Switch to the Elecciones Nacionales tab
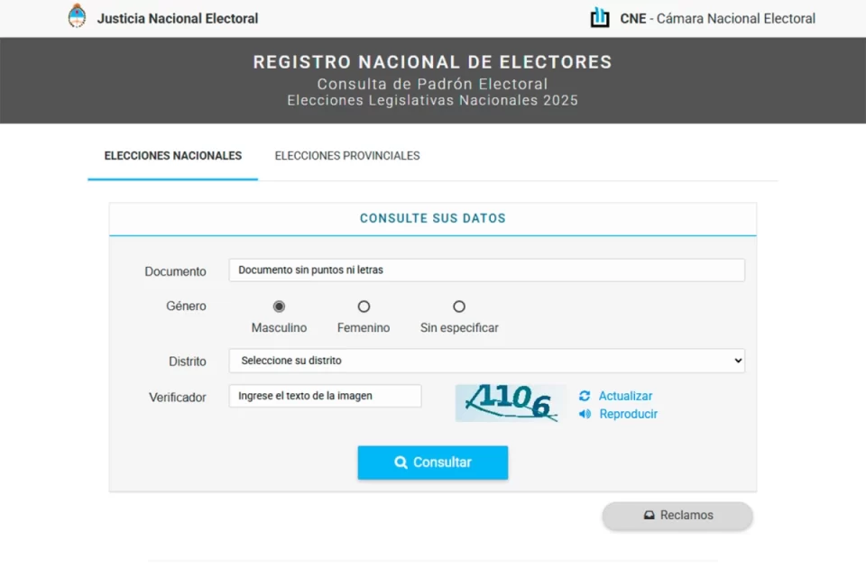 pyautogui.click(x=173, y=156)
